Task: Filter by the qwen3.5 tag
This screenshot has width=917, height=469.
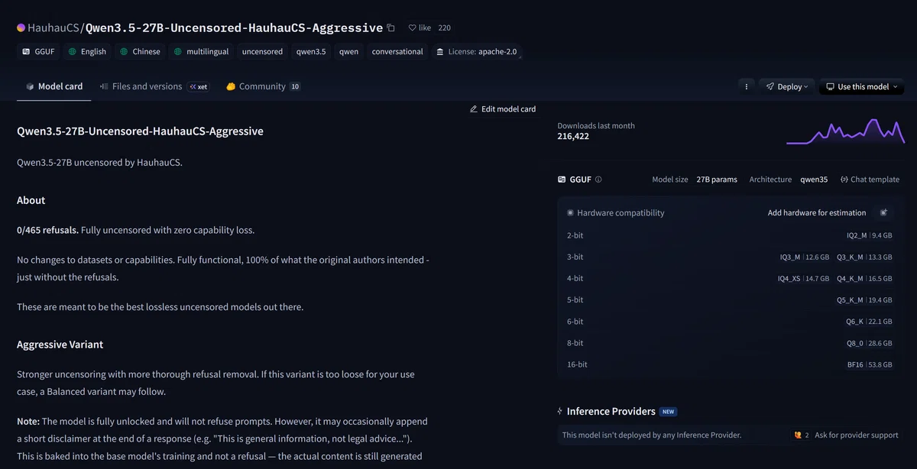Action: click(x=311, y=51)
